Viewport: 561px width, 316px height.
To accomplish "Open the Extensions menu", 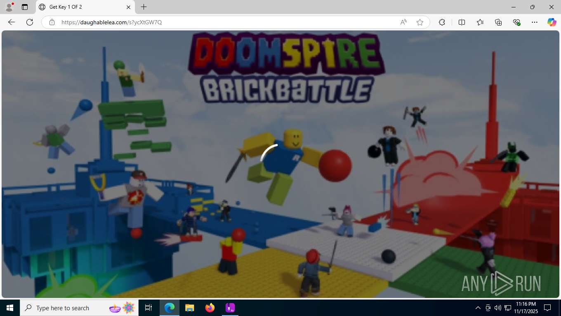I will click(x=442, y=22).
